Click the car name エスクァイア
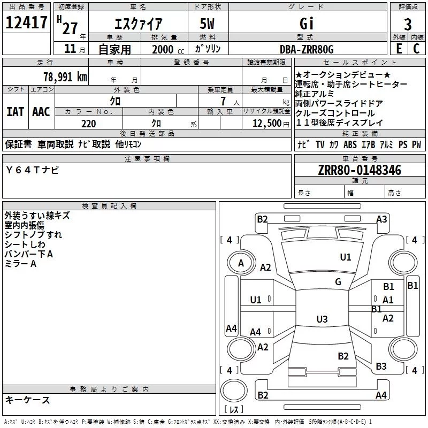Screen dimensions: 428x428 [x=139, y=24]
